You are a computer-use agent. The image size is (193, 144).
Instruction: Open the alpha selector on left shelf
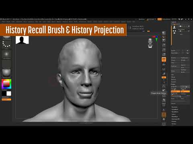click(x=6, y=54)
